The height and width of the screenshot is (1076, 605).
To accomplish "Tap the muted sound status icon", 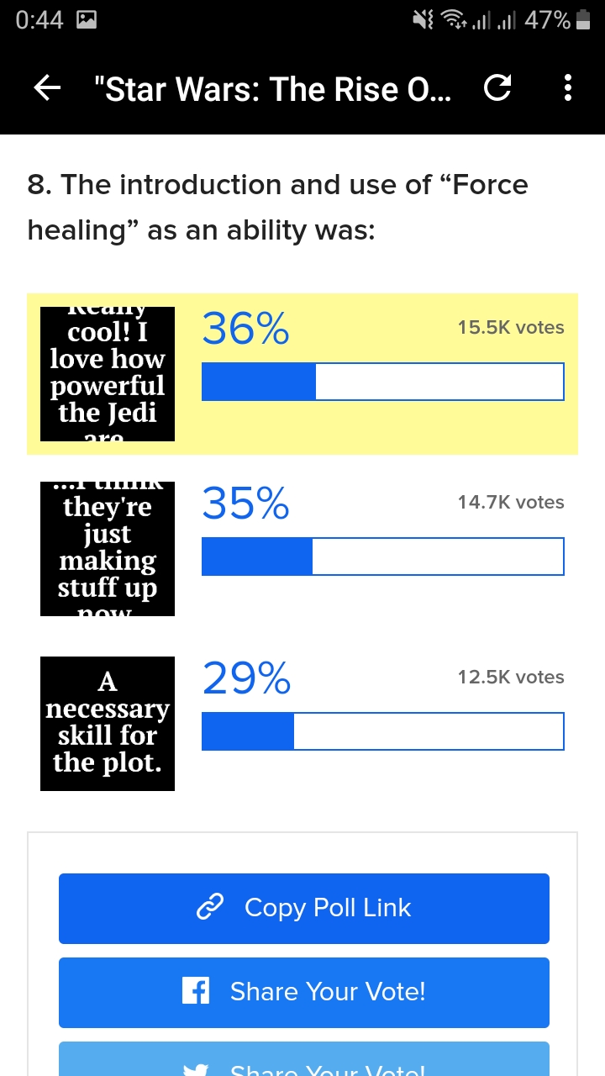I will pyautogui.click(x=423, y=20).
